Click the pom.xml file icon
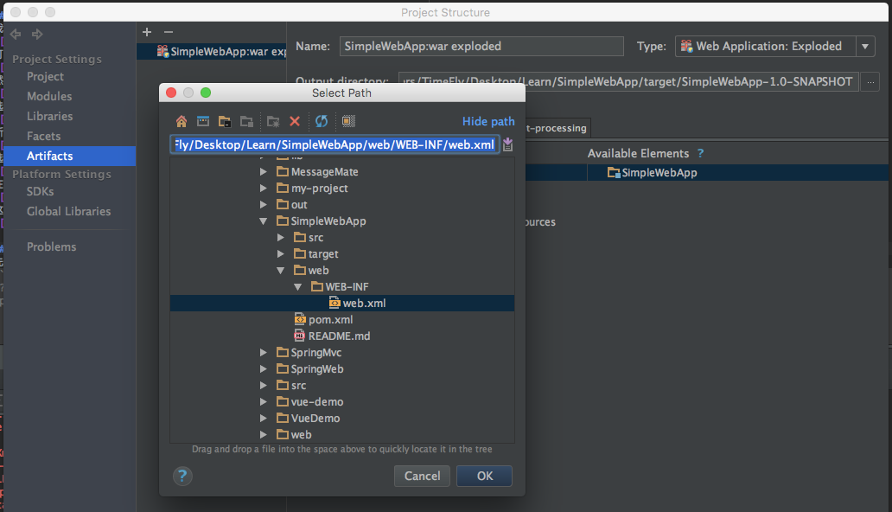The height and width of the screenshot is (512, 892). [300, 319]
